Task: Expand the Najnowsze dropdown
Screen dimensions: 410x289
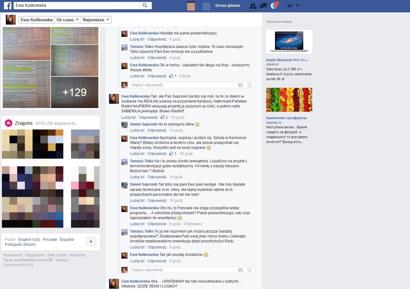Action: pos(96,20)
